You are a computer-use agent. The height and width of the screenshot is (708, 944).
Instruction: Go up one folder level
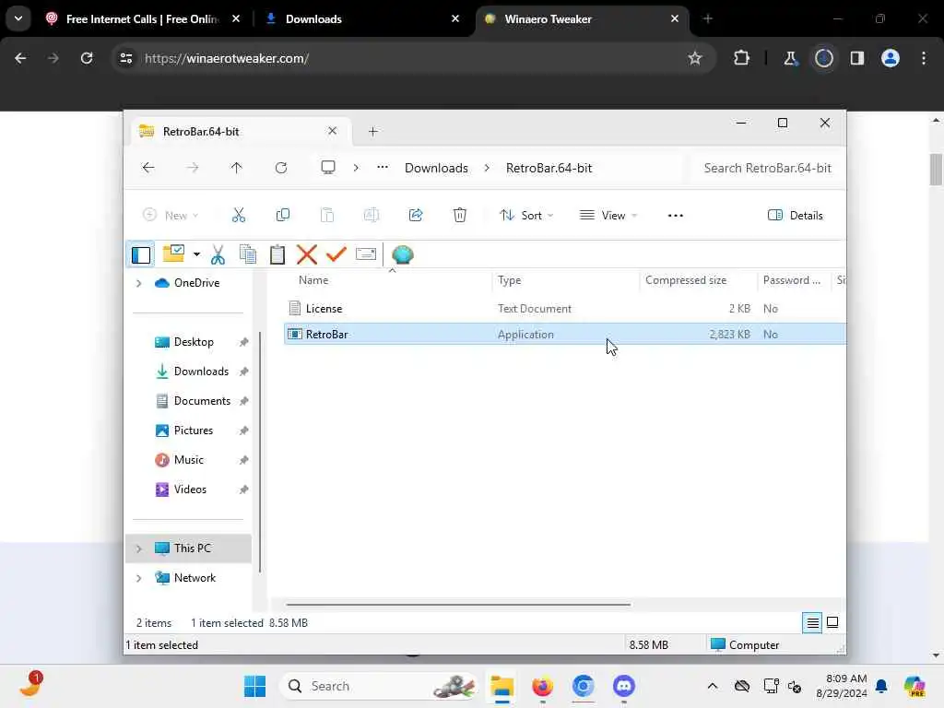click(236, 168)
